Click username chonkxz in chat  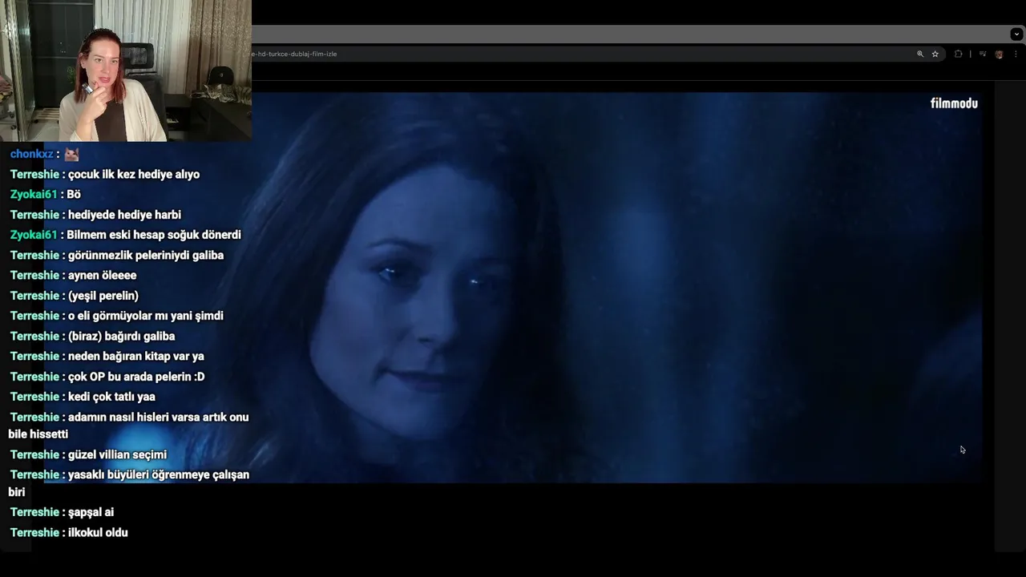pyautogui.click(x=31, y=154)
